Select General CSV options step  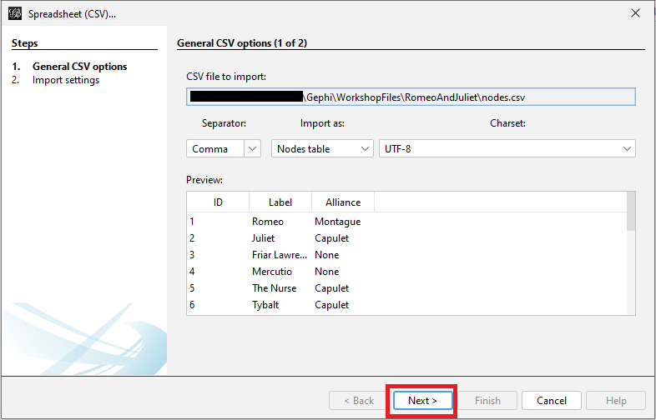click(79, 67)
